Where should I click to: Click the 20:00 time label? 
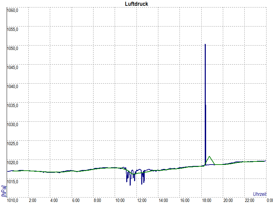(228, 201)
